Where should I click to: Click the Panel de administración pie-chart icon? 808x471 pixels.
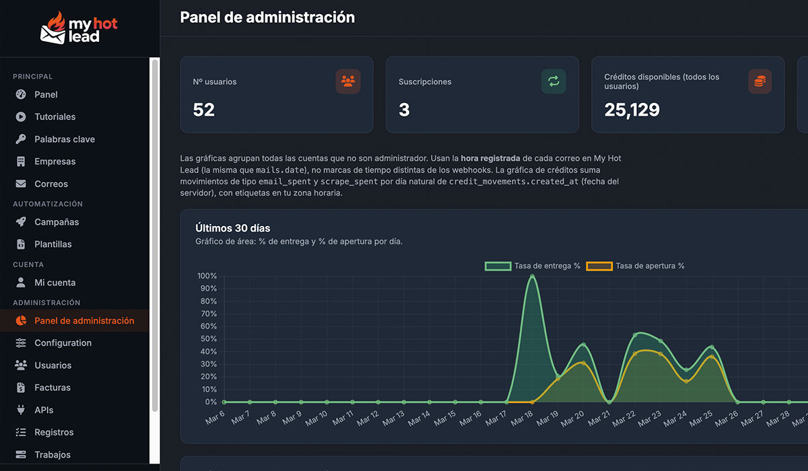21,321
